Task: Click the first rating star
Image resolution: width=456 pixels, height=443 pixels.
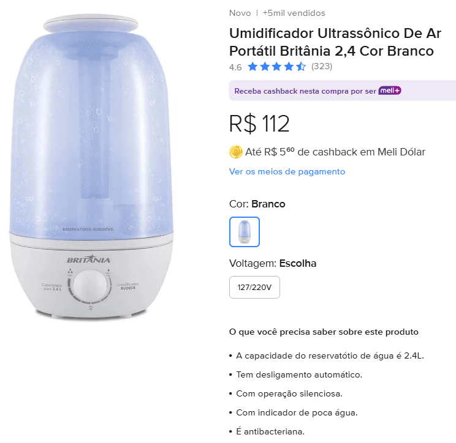Action: click(253, 67)
